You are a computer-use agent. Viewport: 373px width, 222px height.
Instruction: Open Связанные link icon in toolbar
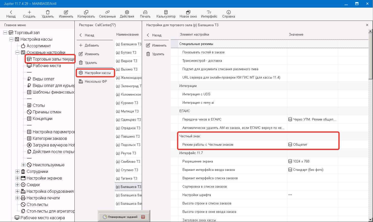[x=107, y=12]
